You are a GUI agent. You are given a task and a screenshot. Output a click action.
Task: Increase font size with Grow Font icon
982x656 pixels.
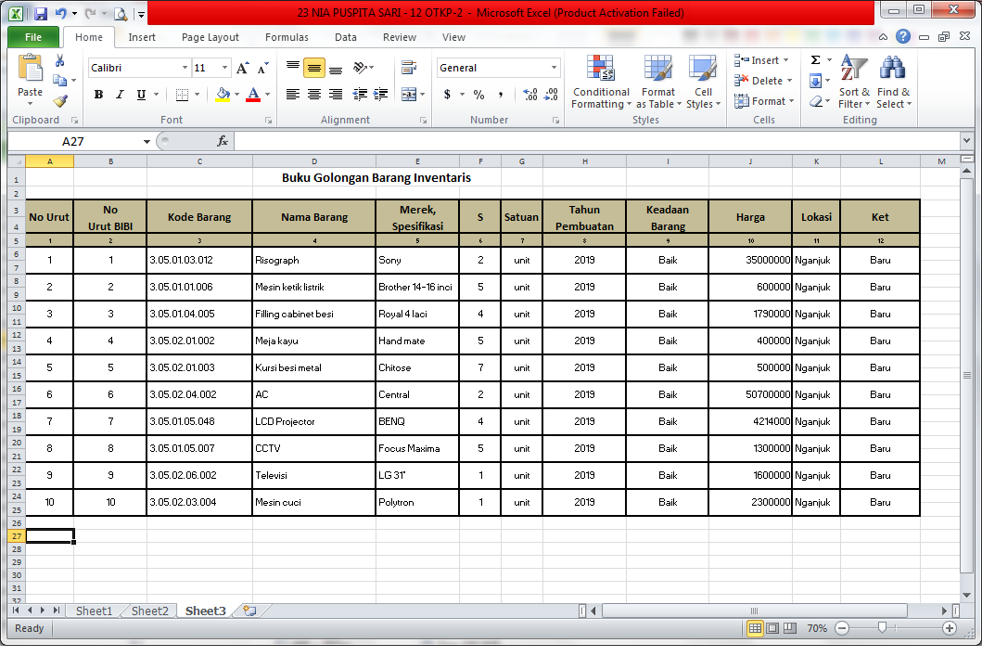coord(242,68)
